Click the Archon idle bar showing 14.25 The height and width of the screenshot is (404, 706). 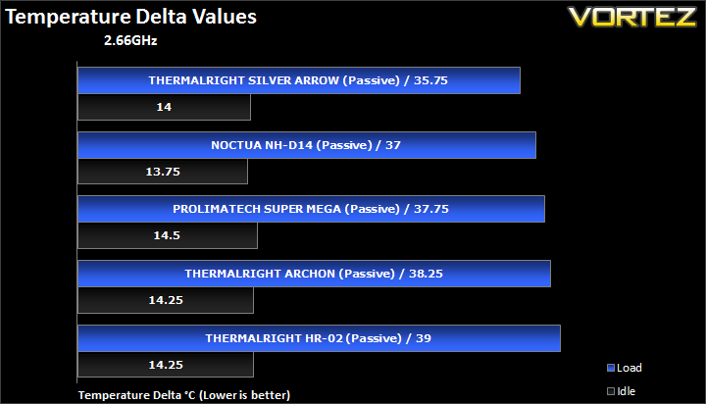tap(166, 300)
